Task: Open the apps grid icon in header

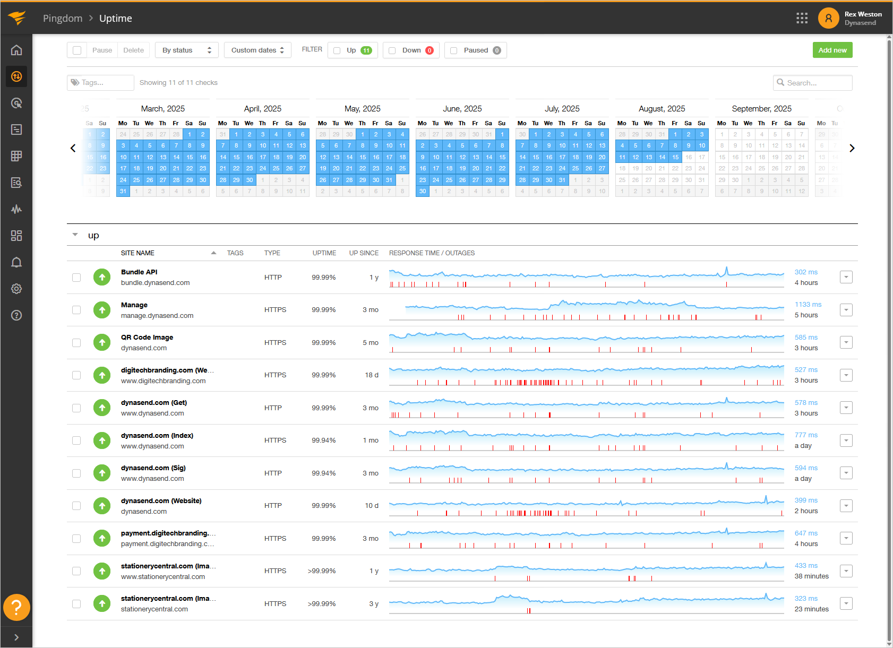Action: click(x=802, y=18)
